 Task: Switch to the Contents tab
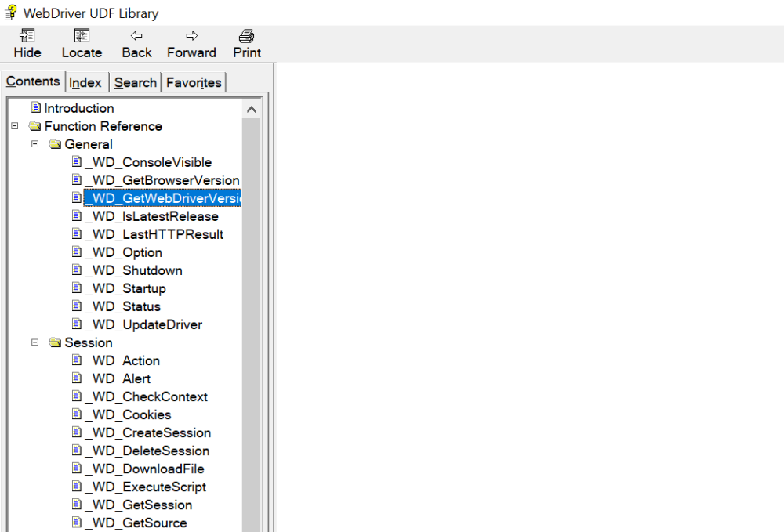(x=33, y=81)
